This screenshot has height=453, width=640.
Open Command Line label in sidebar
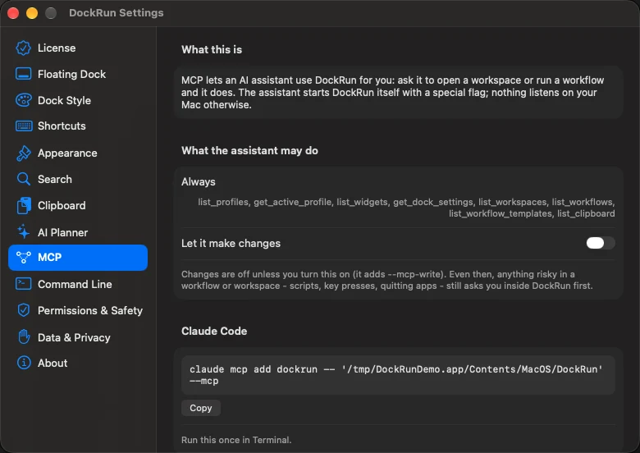75,285
